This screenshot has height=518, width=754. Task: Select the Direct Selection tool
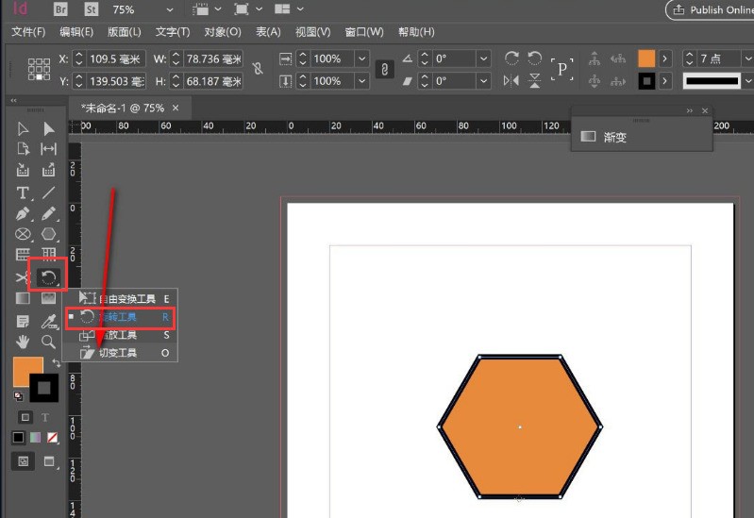tap(48, 128)
